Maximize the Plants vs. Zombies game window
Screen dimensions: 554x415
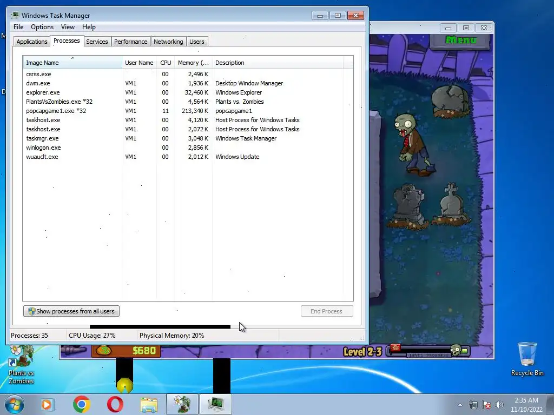[466, 28]
